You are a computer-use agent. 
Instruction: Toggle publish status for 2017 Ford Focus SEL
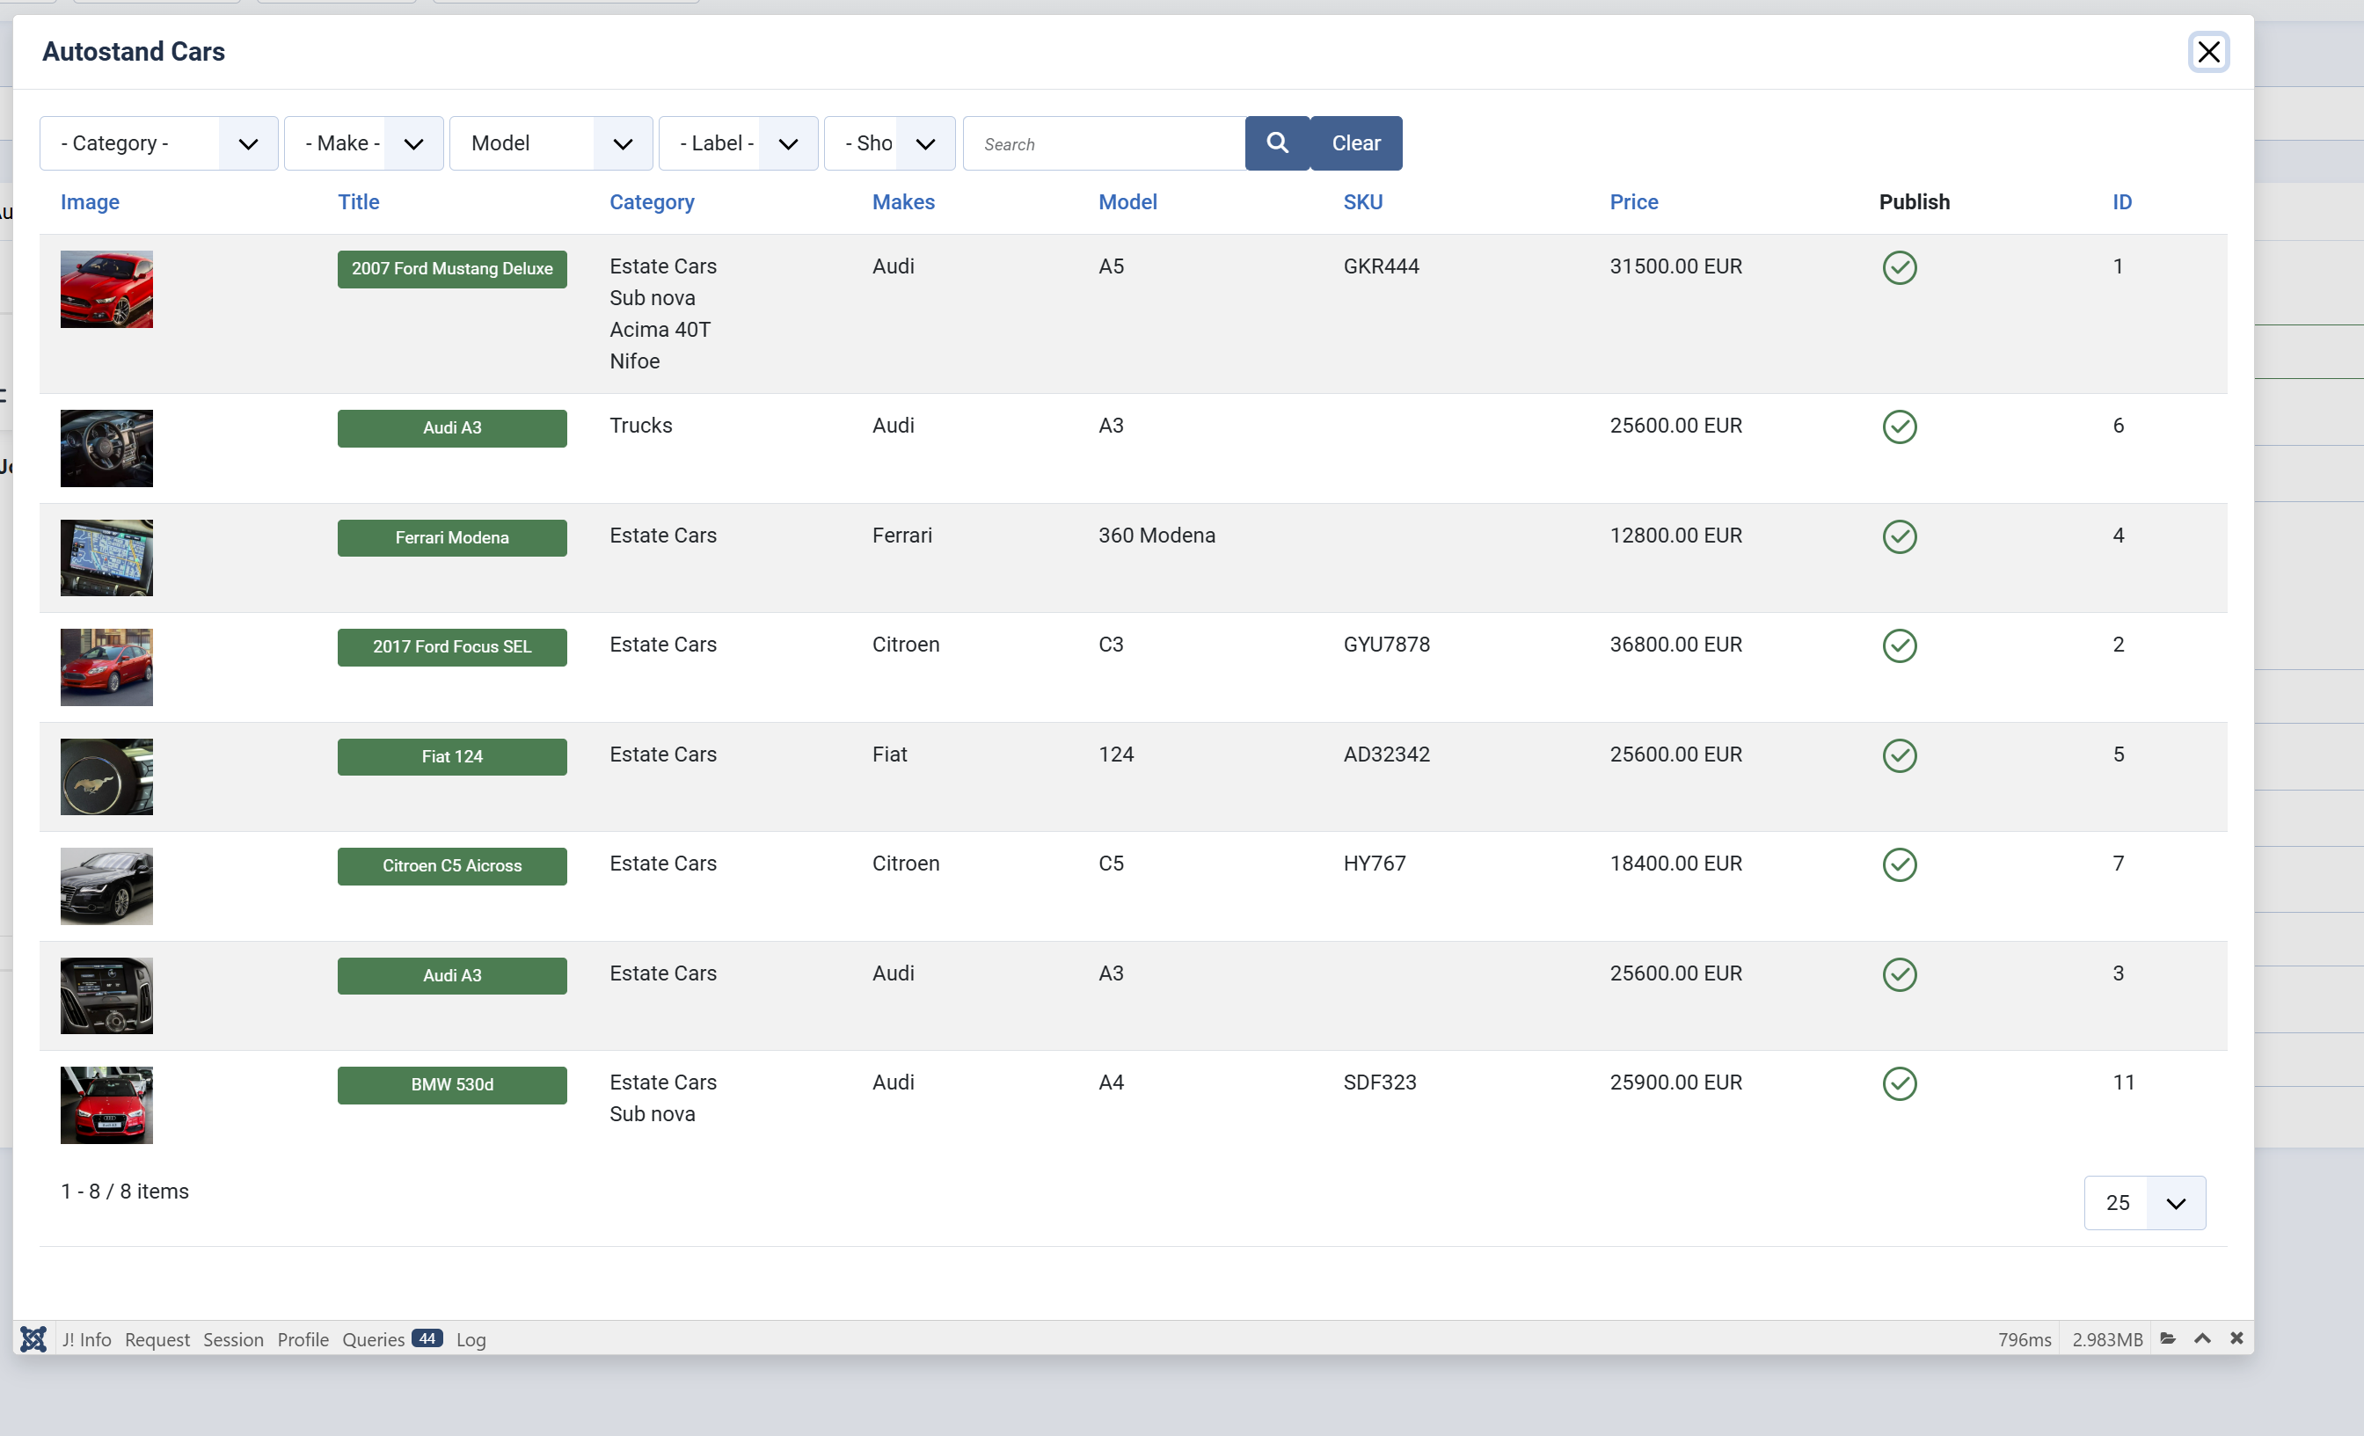[1900, 645]
